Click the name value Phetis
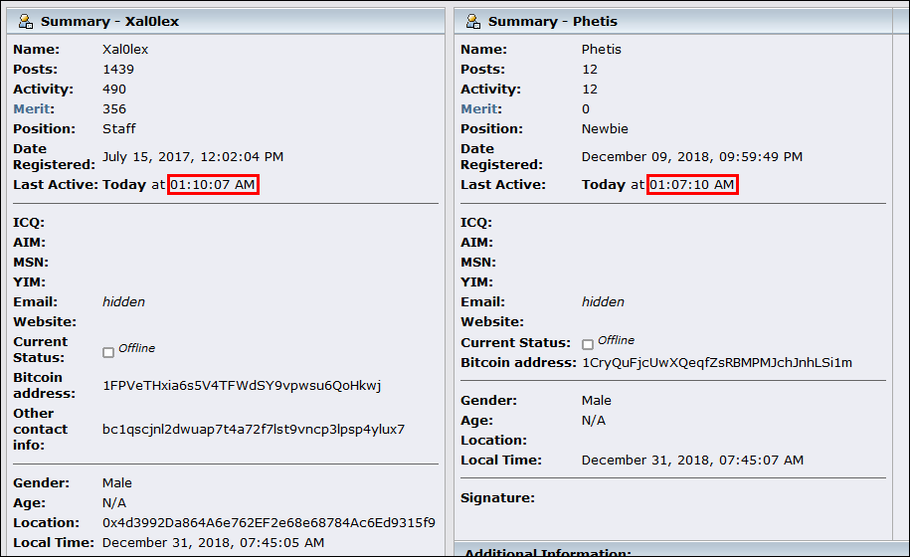This screenshot has width=910, height=557. tap(602, 50)
